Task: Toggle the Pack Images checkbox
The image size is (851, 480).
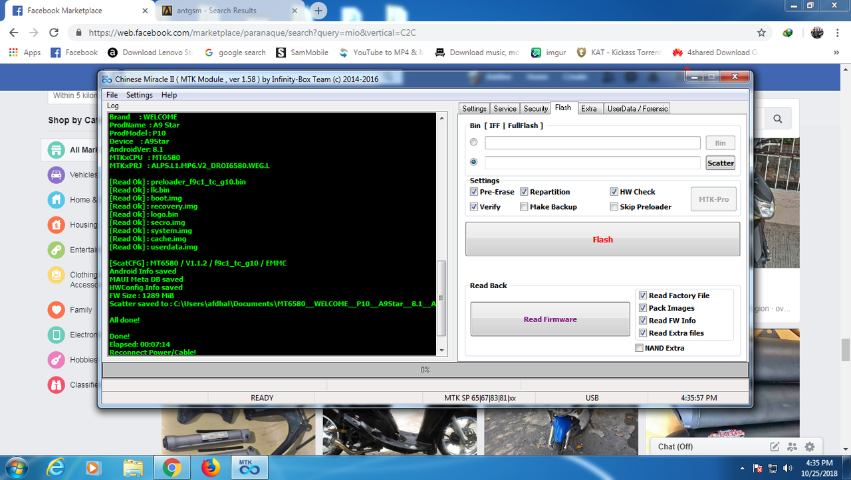Action: click(x=643, y=308)
